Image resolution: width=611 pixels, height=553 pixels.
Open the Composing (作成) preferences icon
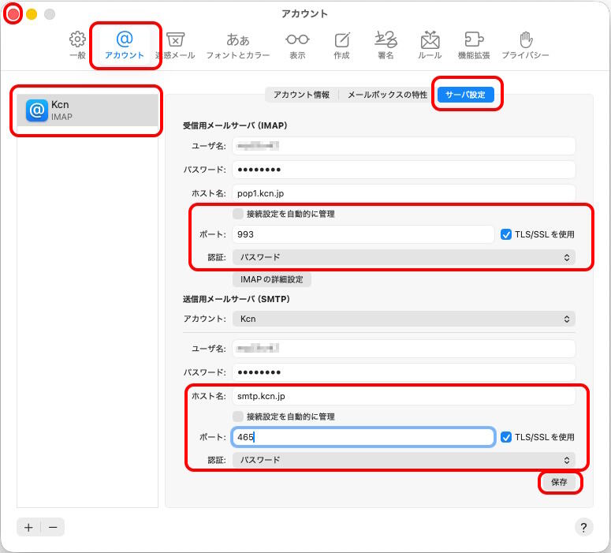click(341, 45)
